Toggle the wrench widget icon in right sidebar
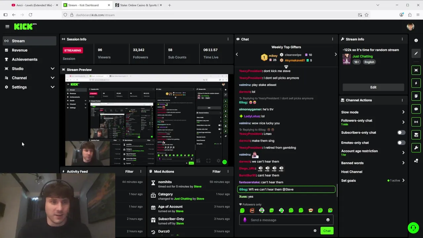 coord(416,148)
